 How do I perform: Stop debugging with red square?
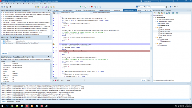(92, 7)
